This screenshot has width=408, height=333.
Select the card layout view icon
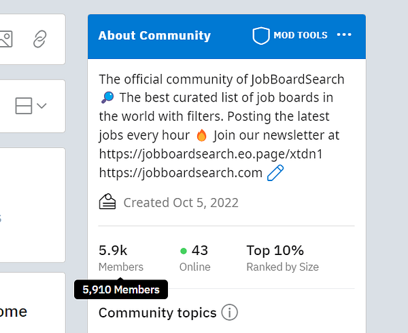[24, 106]
